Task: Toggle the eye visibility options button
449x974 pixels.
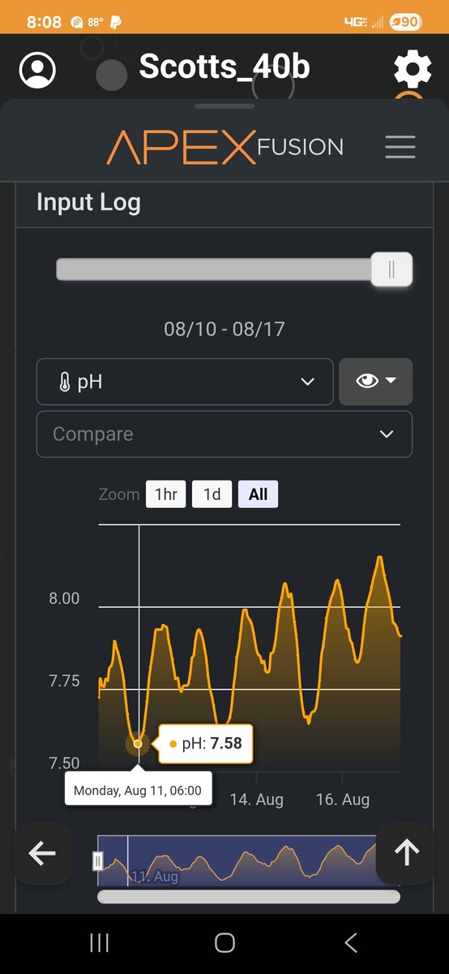Action: [376, 381]
